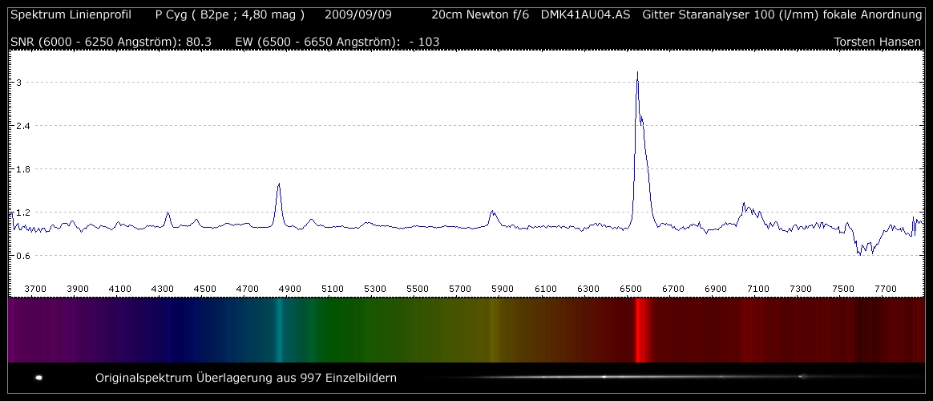Click the date 2009/09/09
This screenshot has width=933, height=401.
[x=357, y=15]
